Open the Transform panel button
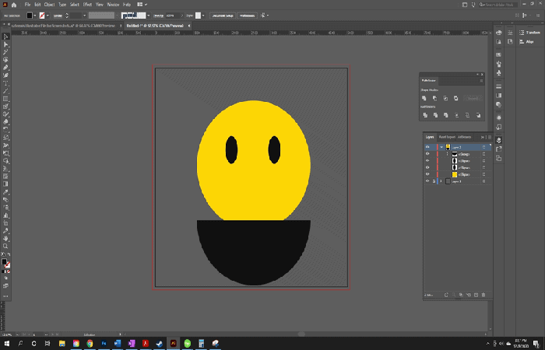This screenshot has width=545, height=350. tap(529, 33)
